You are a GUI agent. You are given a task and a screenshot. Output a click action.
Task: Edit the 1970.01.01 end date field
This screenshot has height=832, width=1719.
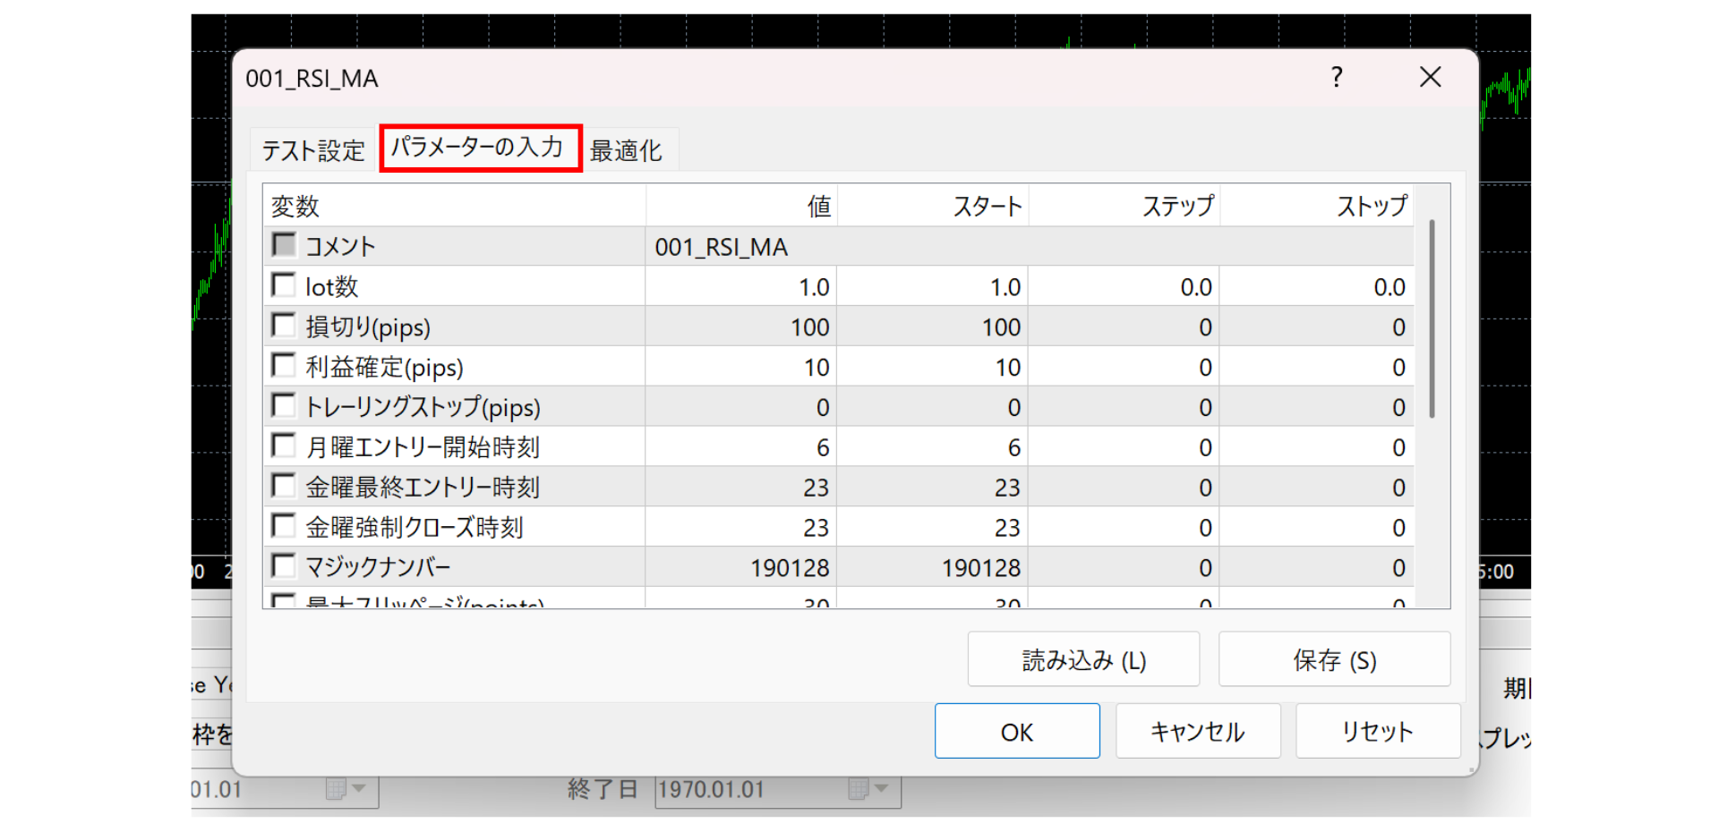click(x=734, y=790)
